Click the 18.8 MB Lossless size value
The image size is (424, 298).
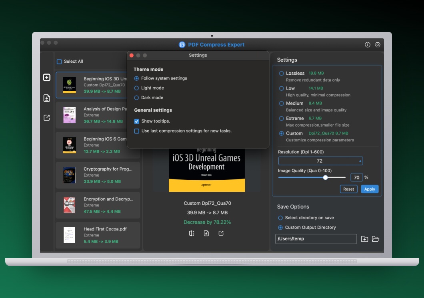pos(316,73)
